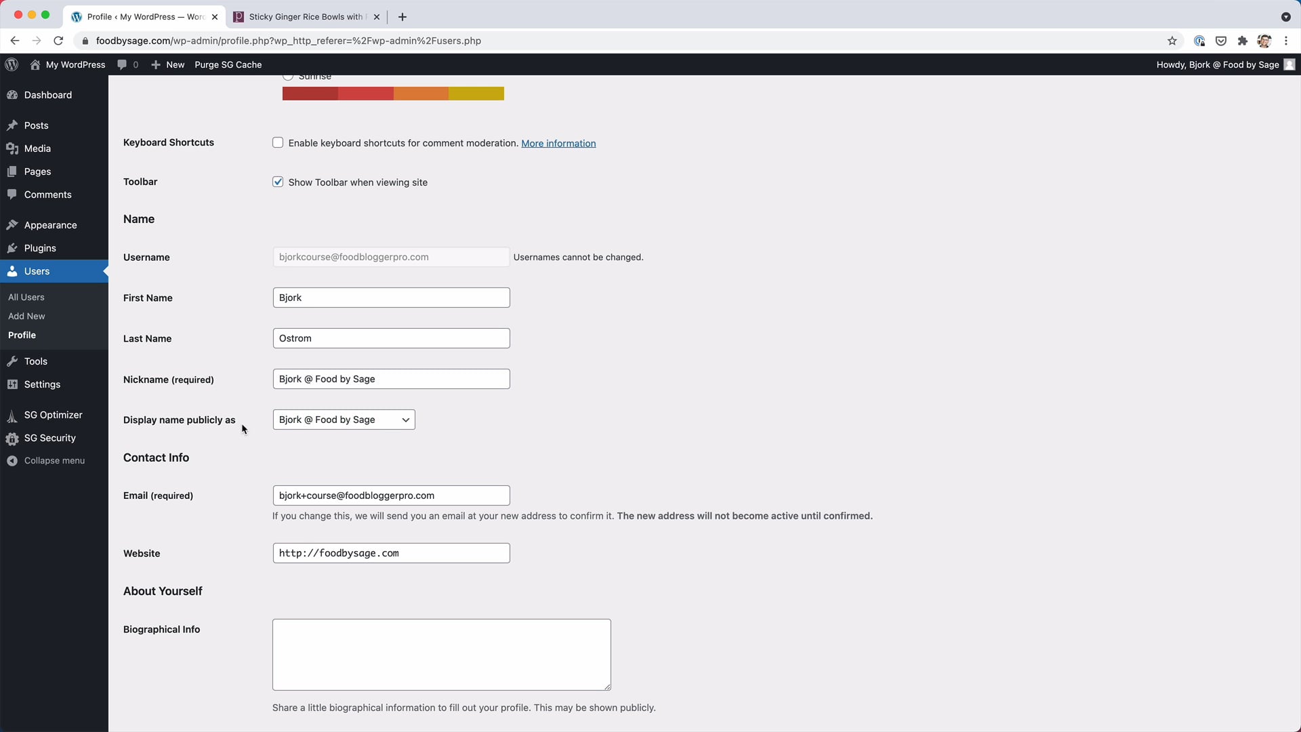Reload the page in the browser
The image size is (1301, 732).
(x=58, y=41)
